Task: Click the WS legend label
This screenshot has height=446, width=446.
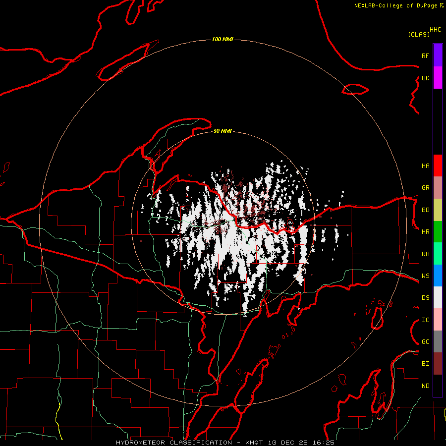Action: pyautogui.click(x=425, y=276)
